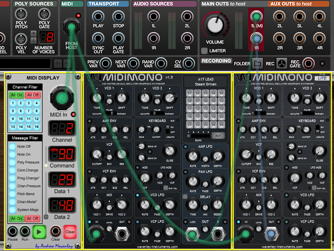Click the REC record button icon
Viewport: 334px width, 251px height.
pyautogui.click(x=282, y=63)
